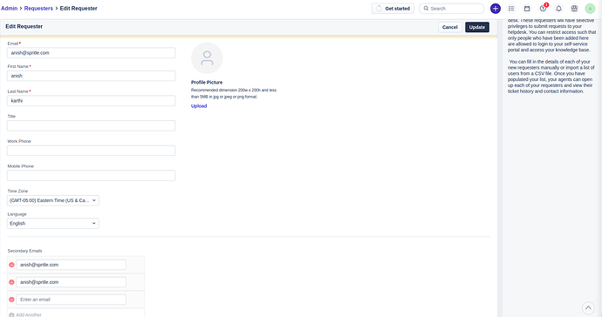602x317 pixels.
Task: Click the Work Phone input field
Action: (91, 151)
